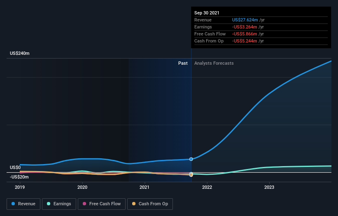
Task: Click the -US$5.244m cash from op value
Action: tap(245, 41)
